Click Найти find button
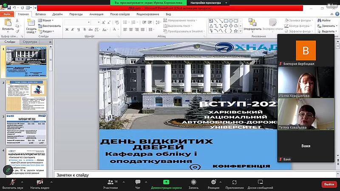 [x=324, y=20]
